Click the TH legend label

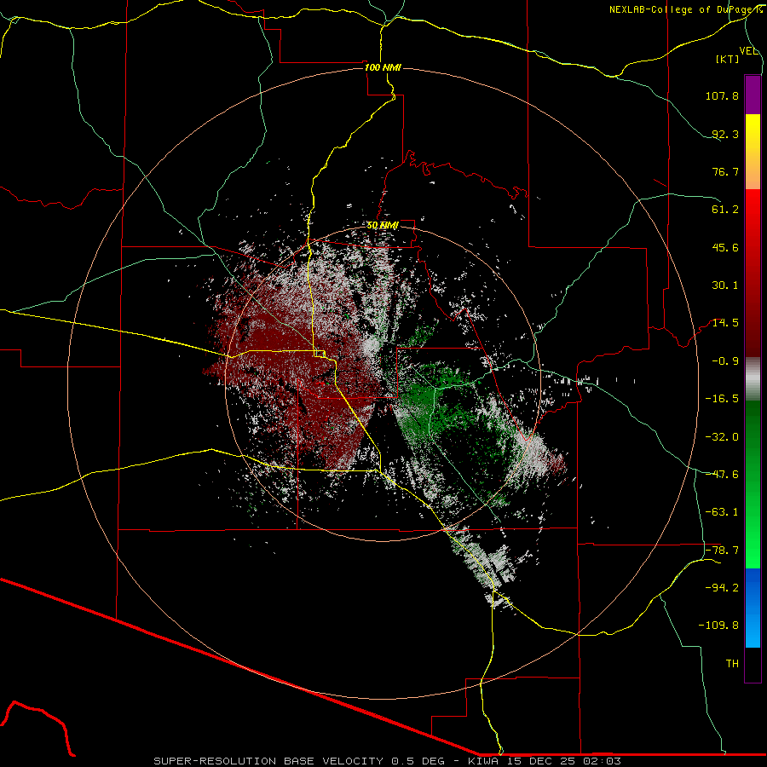[732, 664]
